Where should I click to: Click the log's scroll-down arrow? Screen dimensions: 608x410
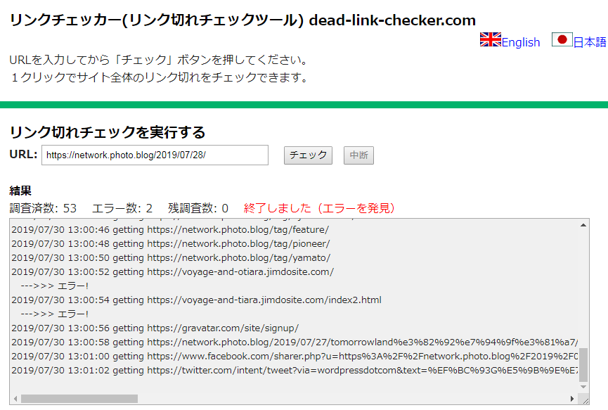(x=583, y=387)
